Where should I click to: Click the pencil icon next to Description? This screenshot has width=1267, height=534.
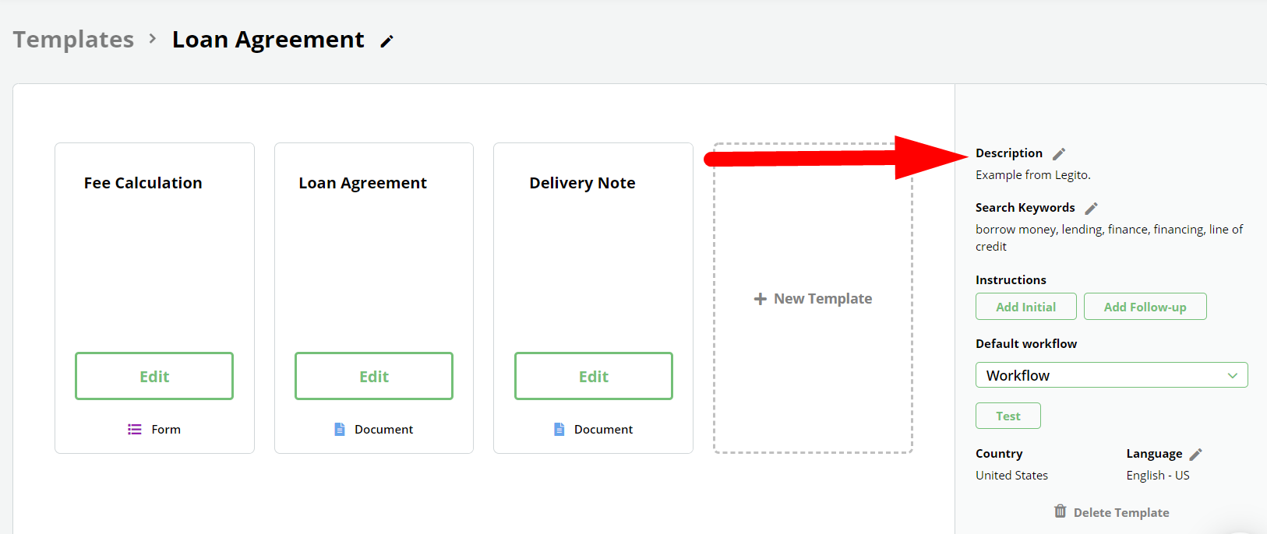click(x=1059, y=153)
